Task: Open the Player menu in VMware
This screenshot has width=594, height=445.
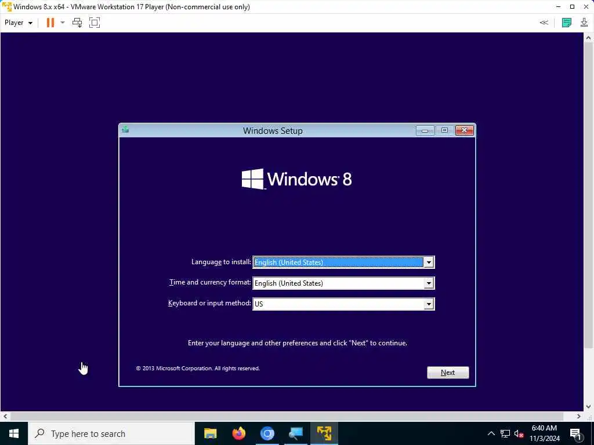Action: tap(18, 23)
